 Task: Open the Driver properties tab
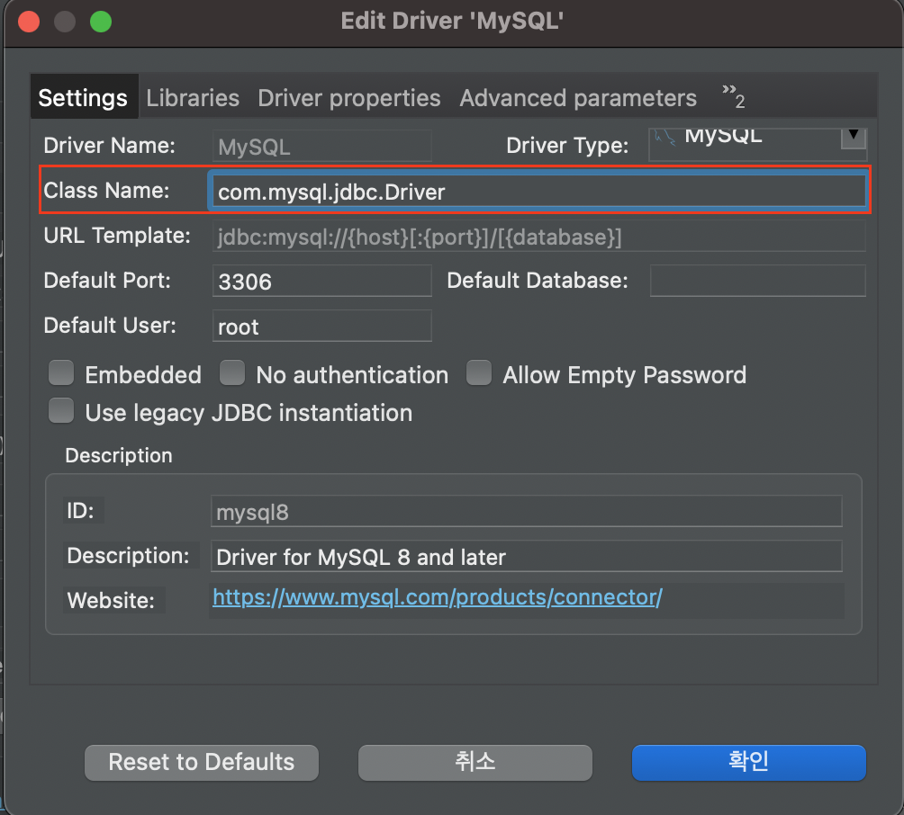coord(349,98)
